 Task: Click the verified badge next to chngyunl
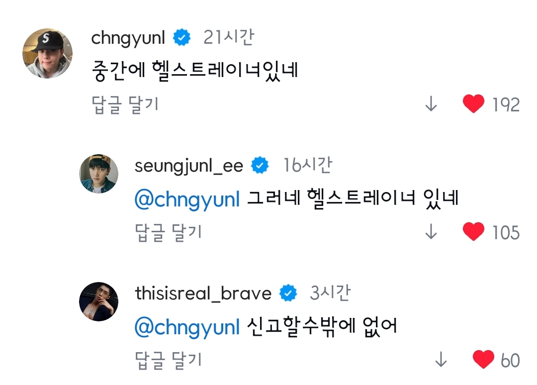pyautogui.click(x=182, y=38)
